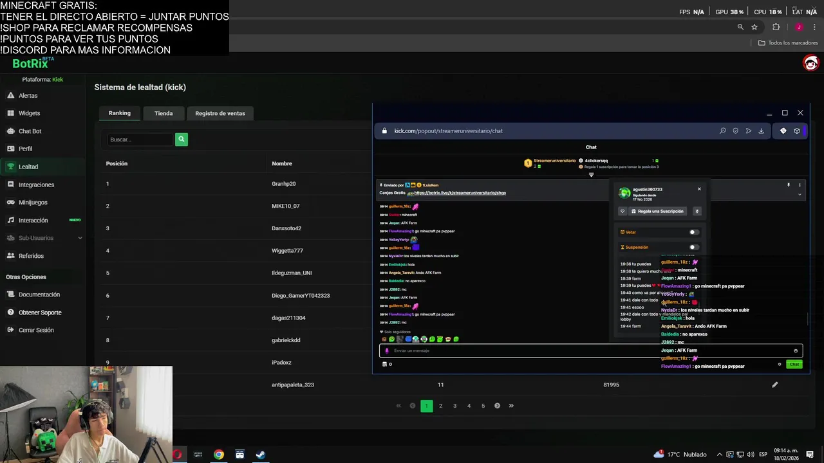The width and height of the screenshot is (824, 463).
Task: Open the diamond extension icon in popout window
Action: (x=783, y=131)
